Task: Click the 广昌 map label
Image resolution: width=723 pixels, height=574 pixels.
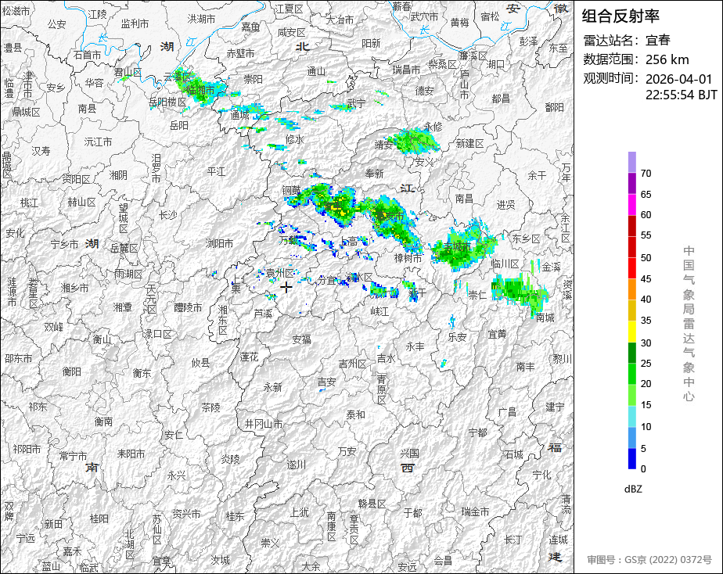Action: [507, 412]
